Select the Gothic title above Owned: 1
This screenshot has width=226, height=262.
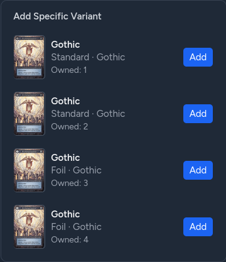[65, 45]
